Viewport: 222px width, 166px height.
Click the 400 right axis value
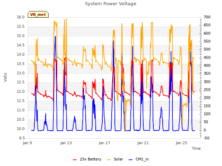(207, 65)
